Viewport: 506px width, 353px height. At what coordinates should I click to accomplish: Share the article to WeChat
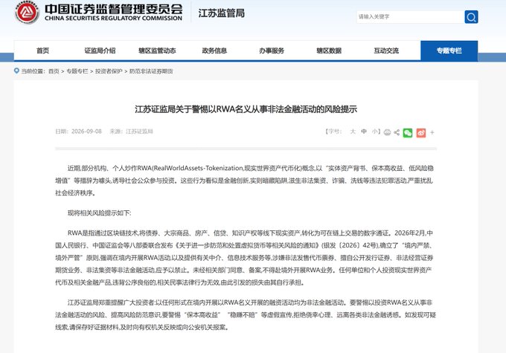tap(408, 132)
